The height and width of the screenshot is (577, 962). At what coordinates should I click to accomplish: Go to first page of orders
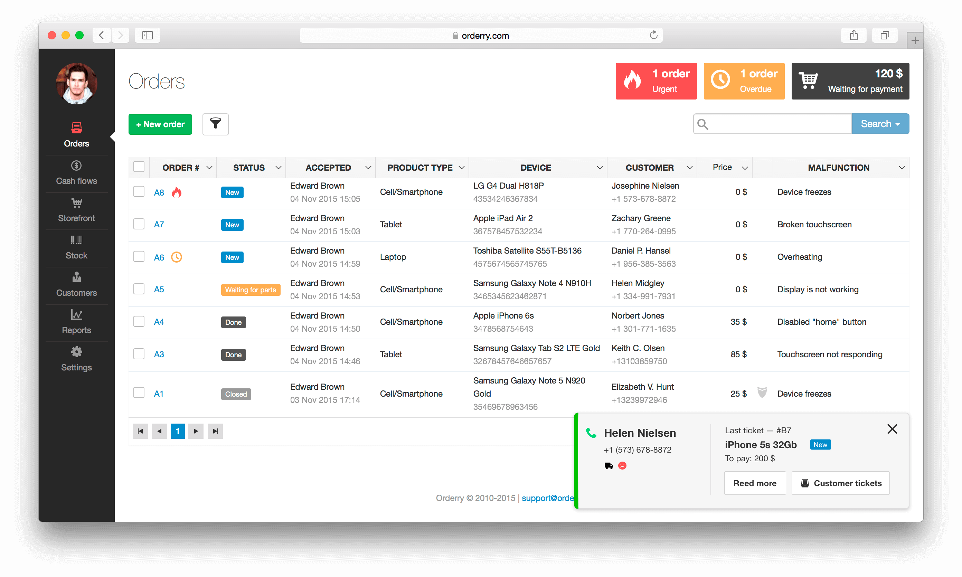(x=140, y=431)
